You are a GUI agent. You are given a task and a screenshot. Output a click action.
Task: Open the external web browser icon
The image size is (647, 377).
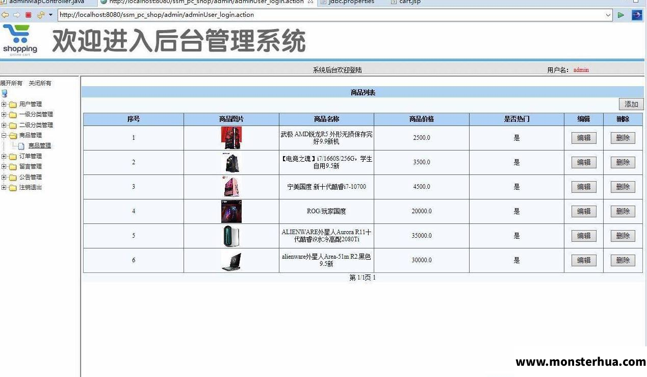[637, 15]
